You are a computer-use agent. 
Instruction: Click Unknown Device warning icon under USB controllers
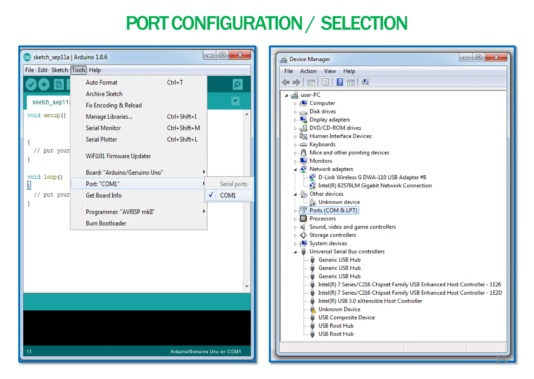pyautogui.click(x=313, y=309)
